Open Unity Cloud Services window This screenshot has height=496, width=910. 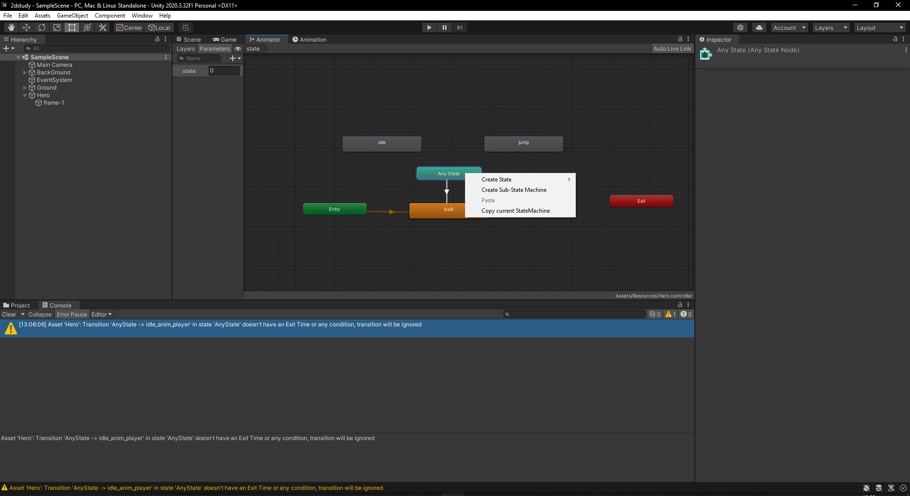coord(759,27)
